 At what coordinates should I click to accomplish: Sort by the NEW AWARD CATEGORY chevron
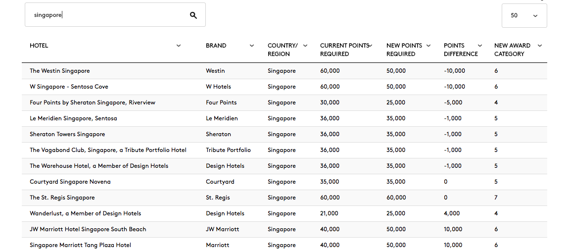click(x=540, y=46)
